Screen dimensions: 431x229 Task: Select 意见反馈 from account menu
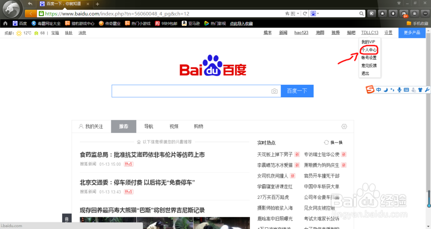(369, 65)
